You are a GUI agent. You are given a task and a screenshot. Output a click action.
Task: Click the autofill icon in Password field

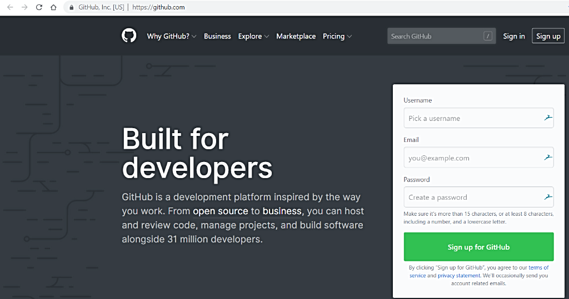pos(548,197)
